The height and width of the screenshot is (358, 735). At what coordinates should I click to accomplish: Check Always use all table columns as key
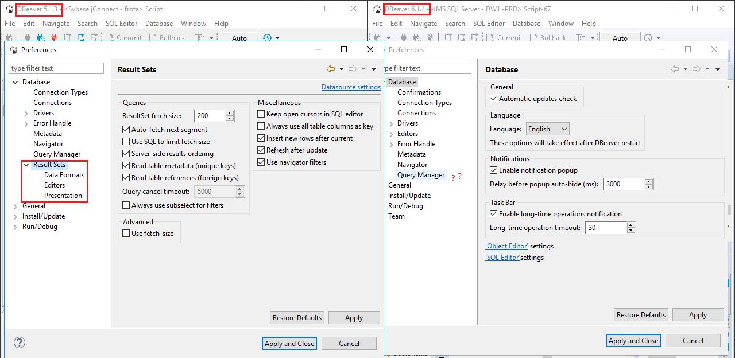click(261, 126)
